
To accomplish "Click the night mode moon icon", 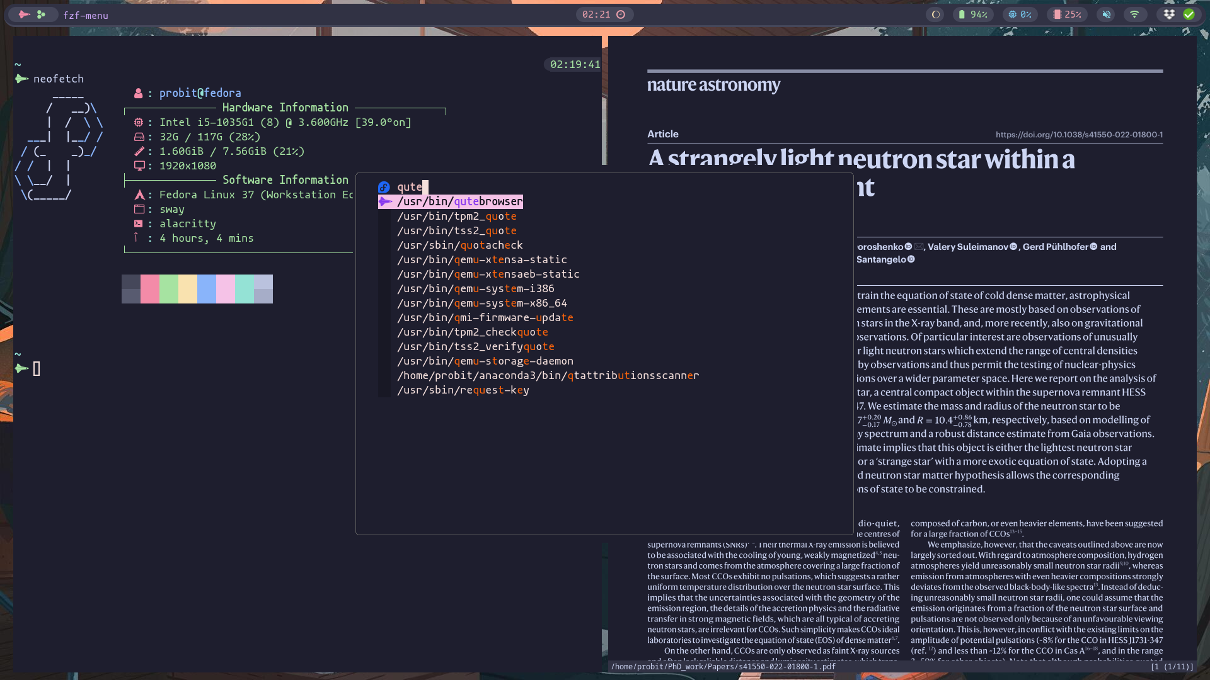I will click(936, 14).
